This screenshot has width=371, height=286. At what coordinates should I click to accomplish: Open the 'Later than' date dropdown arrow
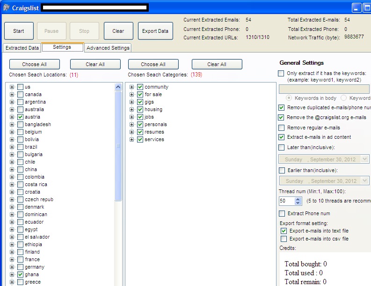coord(364,159)
